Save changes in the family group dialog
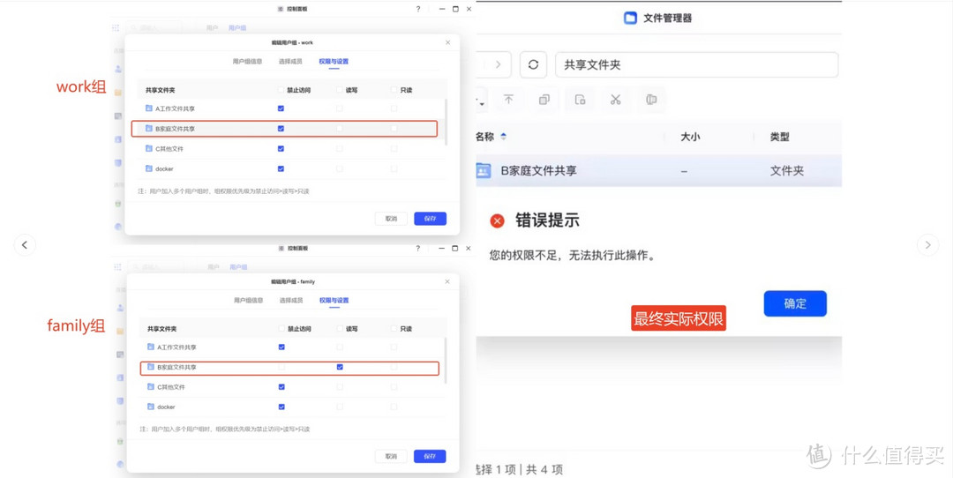Viewport: 953px width, 478px height. [430, 456]
